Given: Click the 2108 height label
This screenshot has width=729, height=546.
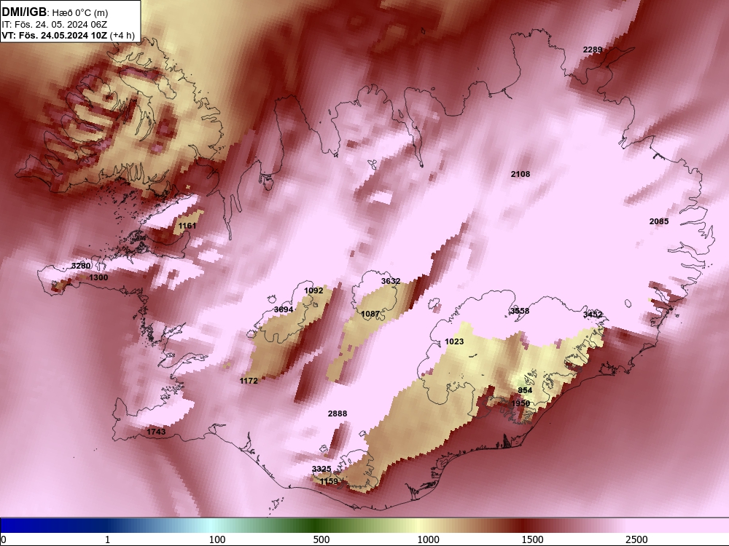Looking at the screenshot, I should click(x=521, y=174).
